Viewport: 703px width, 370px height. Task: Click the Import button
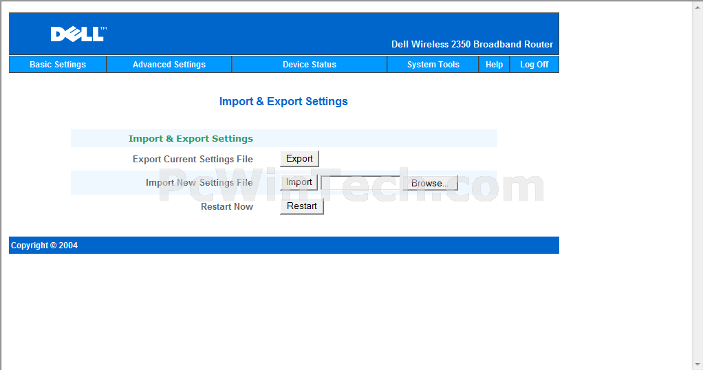pos(299,182)
